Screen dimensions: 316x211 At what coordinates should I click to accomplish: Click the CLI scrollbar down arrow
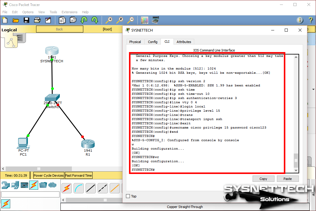click(x=296, y=170)
